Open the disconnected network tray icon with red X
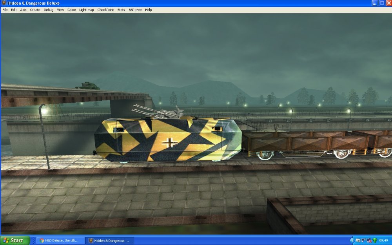Screen dimensions: 392x245 click(x=369, y=241)
